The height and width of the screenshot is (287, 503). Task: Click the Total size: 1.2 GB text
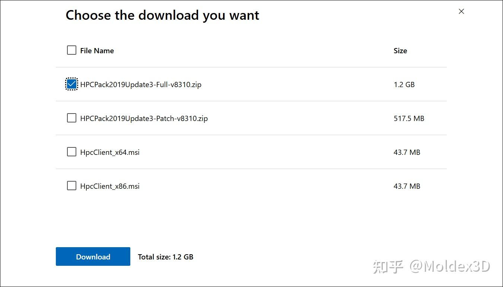point(165,257)
